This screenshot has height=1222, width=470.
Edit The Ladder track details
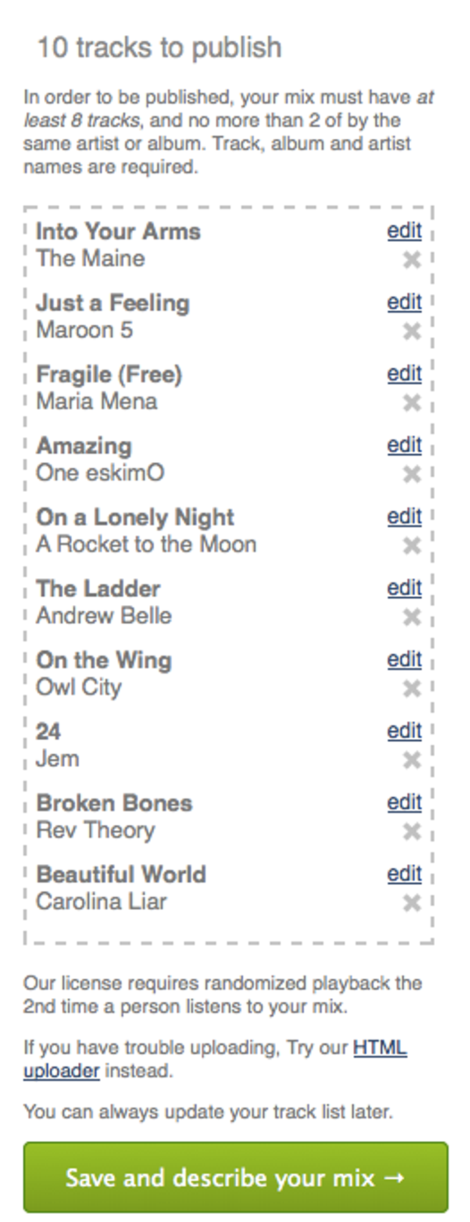pos(404,588)
